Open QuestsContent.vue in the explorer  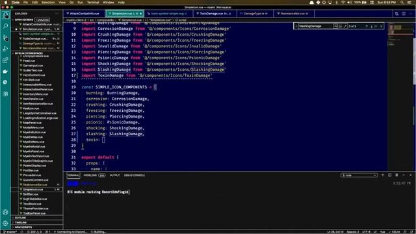(36, 180)
